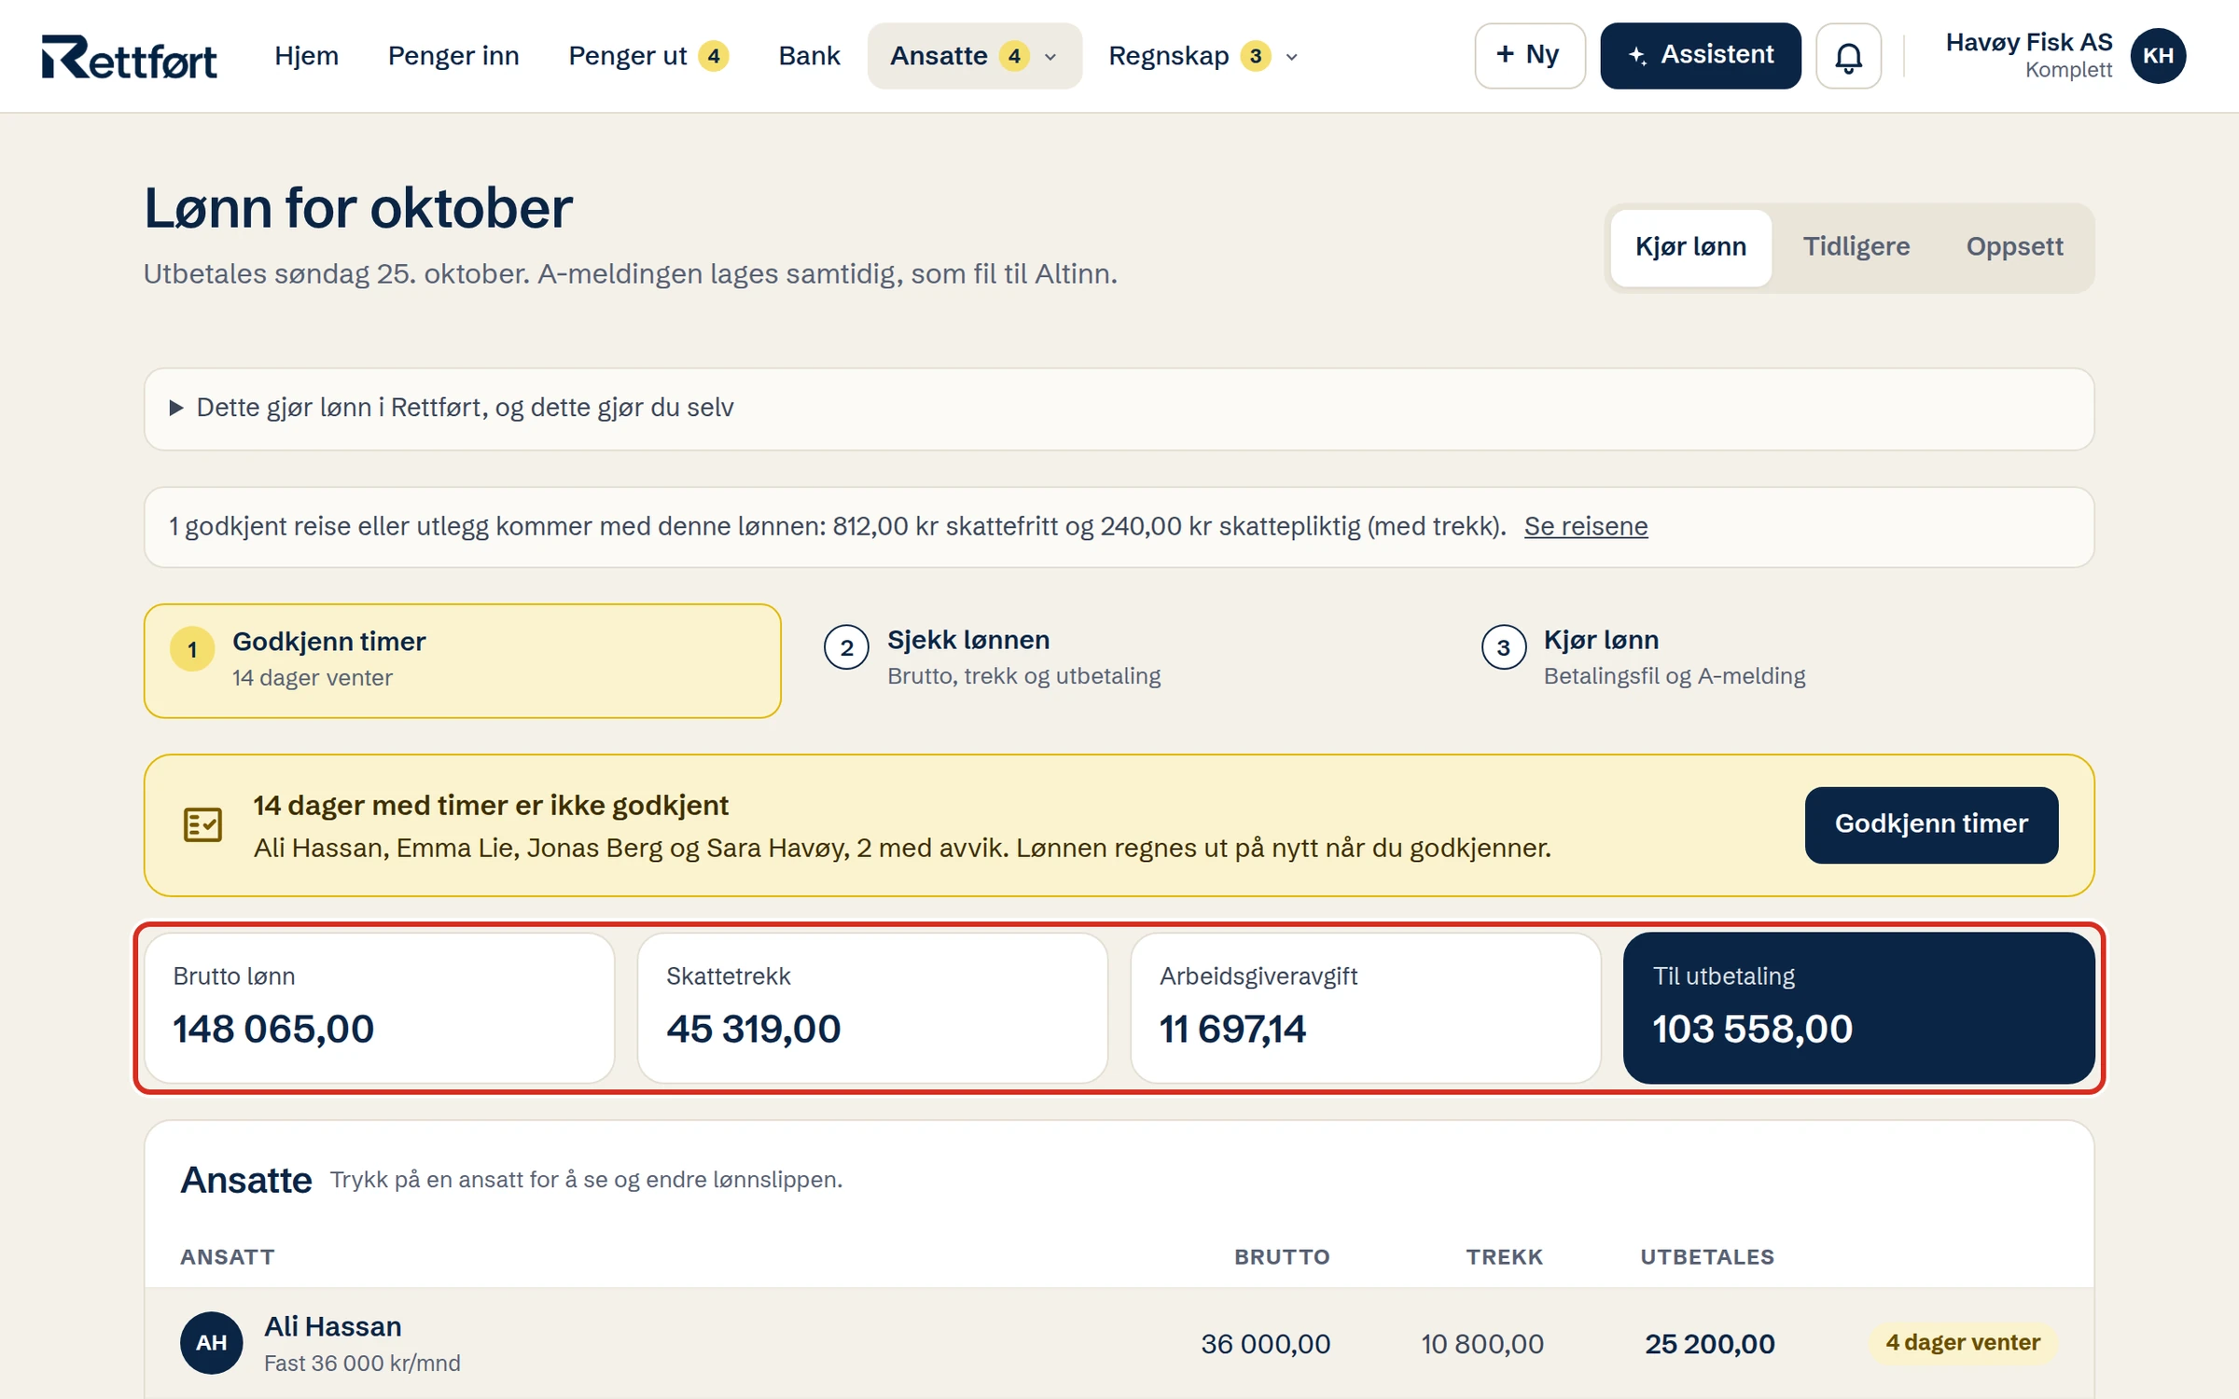Open notifications bell
The width and height of the screenshot is (2239, 1399).
pos(1848,56)
